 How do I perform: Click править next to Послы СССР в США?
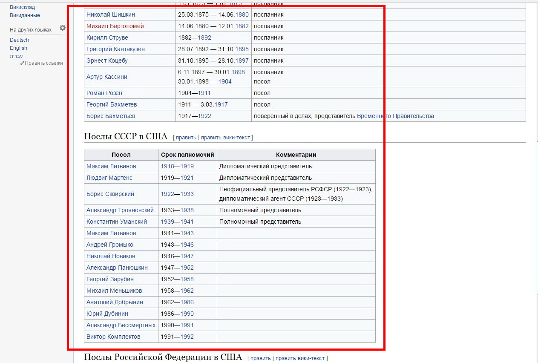coord(186,138)
